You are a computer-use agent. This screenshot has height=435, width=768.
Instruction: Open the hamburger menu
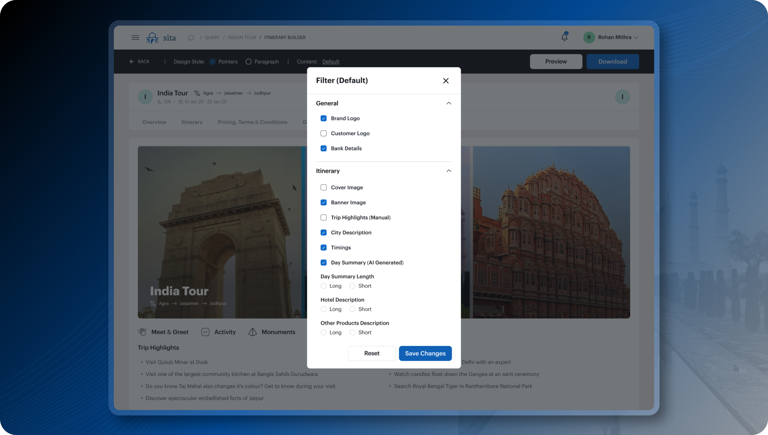[135, 37]
